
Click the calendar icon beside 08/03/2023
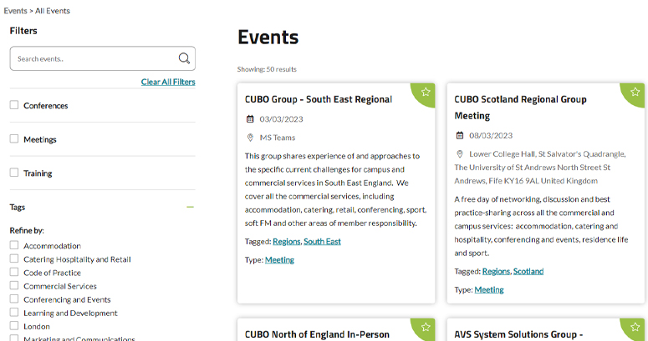coord(460,136)
